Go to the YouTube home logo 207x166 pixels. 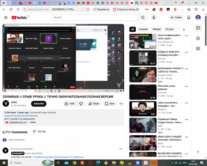(19, 17)
